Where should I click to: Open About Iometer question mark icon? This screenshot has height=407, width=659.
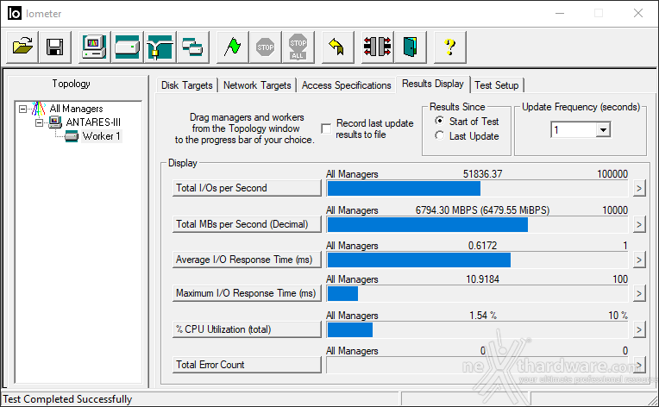pyautogui.click(x=450, y=47)
